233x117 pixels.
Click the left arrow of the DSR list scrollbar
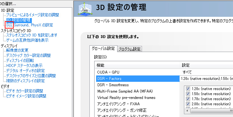(x=187, y=111)
